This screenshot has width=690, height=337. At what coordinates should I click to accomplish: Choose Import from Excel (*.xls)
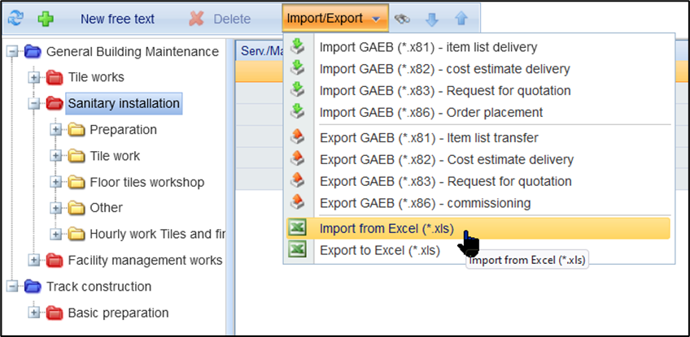click(x=386, y=228)
